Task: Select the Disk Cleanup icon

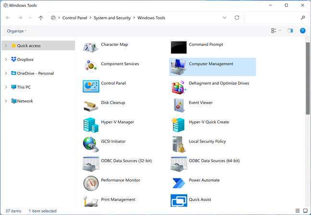Action: (x=91, y=106)
